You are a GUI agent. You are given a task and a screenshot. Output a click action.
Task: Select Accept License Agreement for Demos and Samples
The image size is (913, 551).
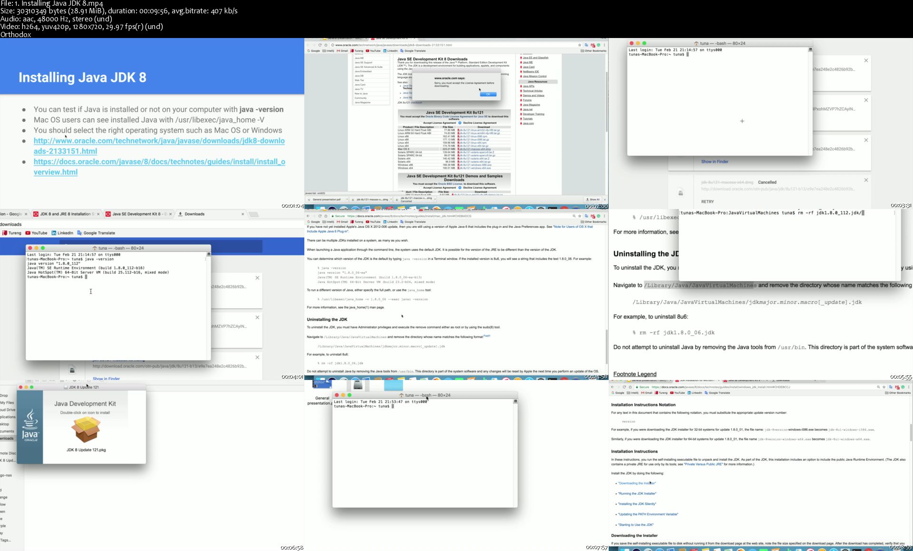421,188
